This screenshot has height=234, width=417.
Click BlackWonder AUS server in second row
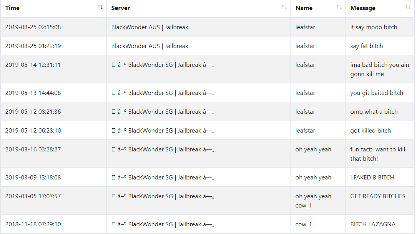pos(150,46)
